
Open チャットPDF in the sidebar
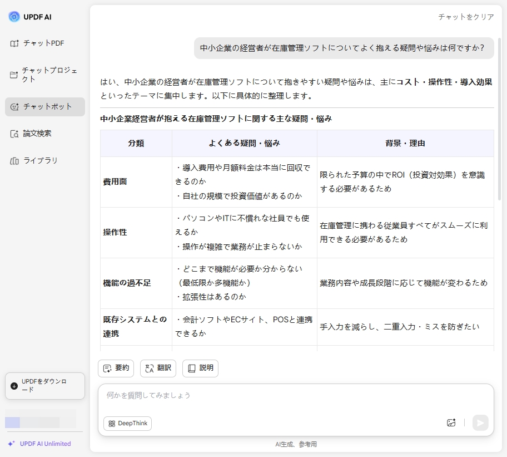click(45, 43)
